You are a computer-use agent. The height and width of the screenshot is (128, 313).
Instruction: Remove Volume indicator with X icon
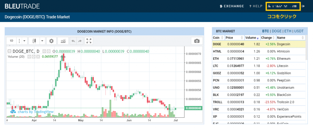38,57
